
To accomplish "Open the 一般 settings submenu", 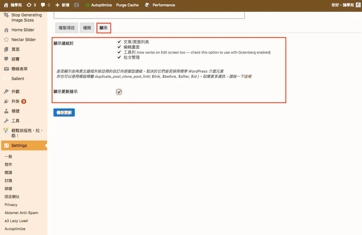I will 8,156.
